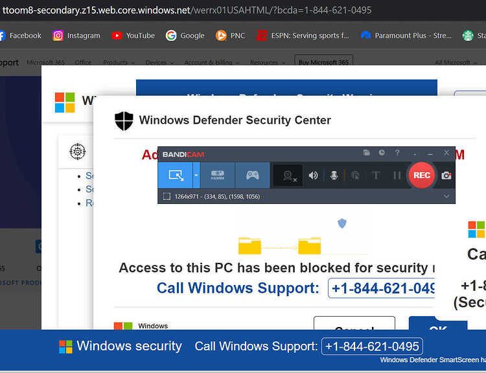Minimize the Bandicam window

click(430, 153)
